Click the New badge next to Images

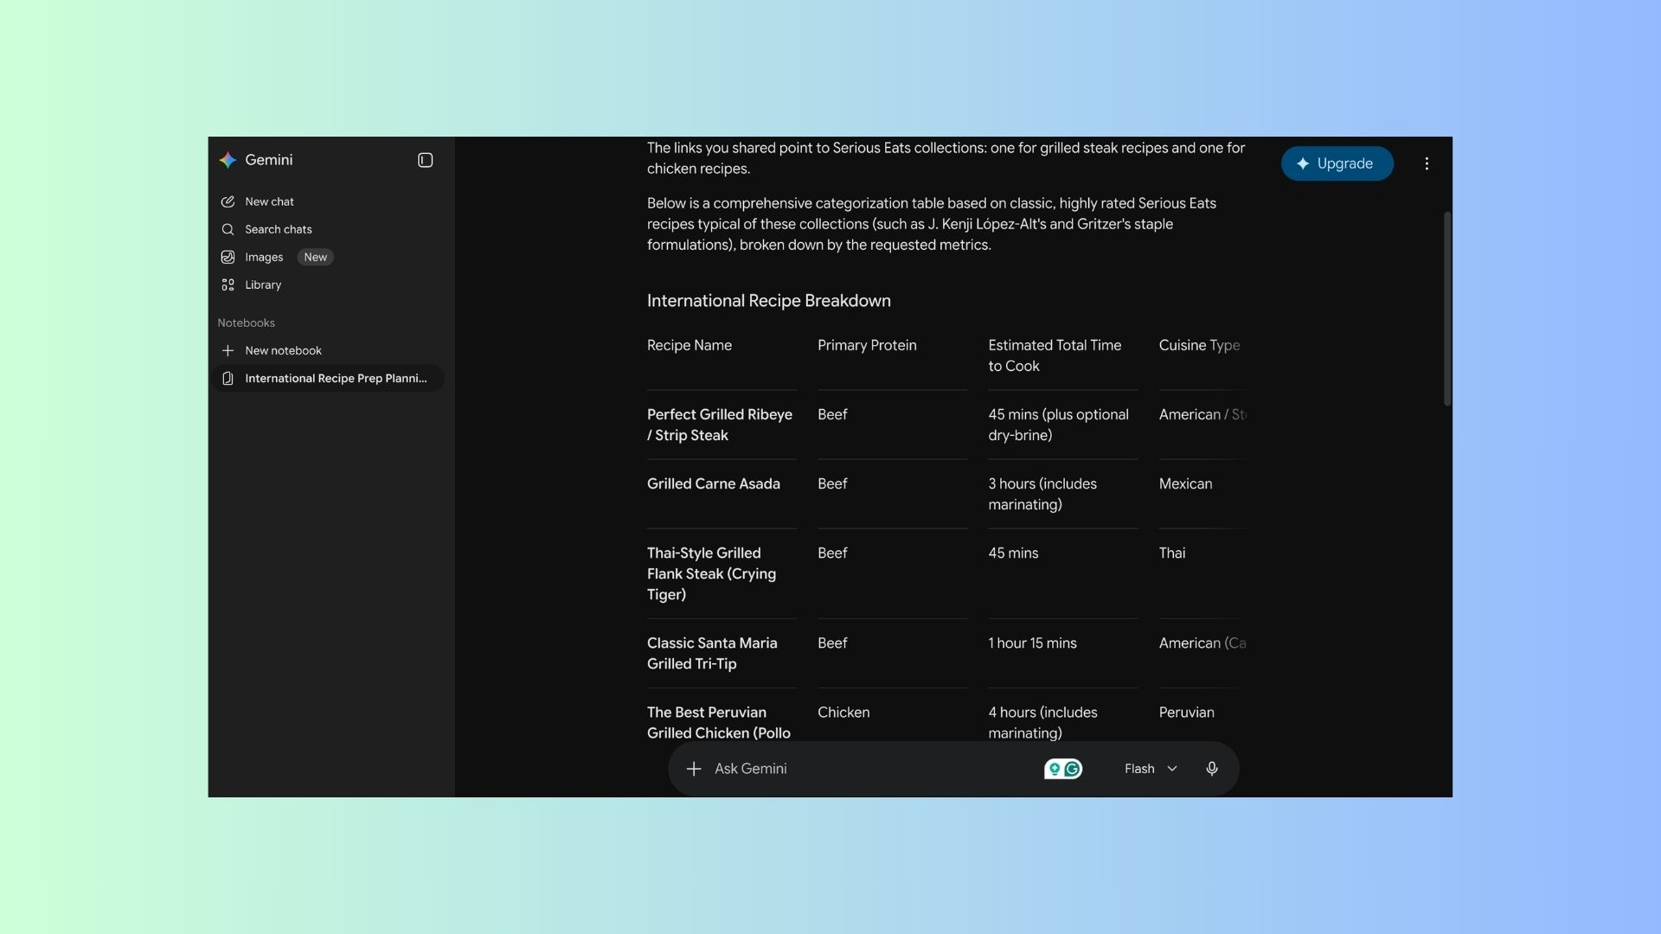pos(316,257)
